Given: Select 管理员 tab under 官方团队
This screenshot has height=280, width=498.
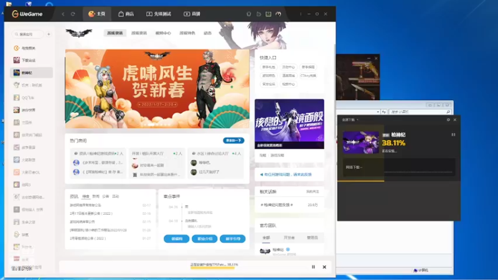Looking at the screenshot, I should 312,238.
